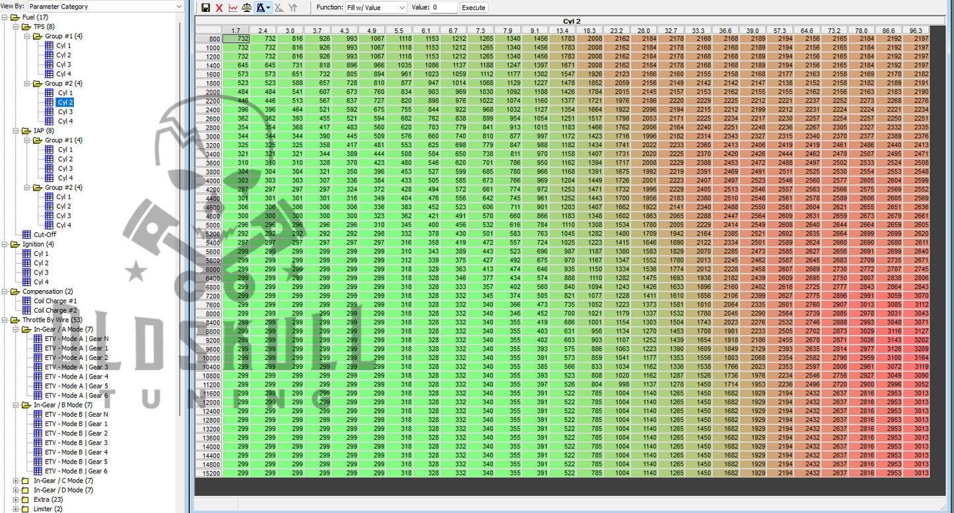This screenshot has width=954, height=513.
Task: Click the balance scale compare icon
Action: (x=246, y=8)
